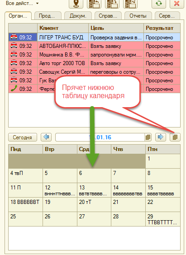Select the phone call row at 09:32

pyautogui.click(x=95, y=89)
